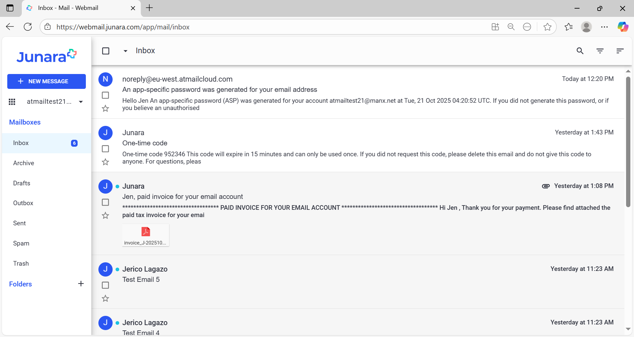The height and width of the screenshot is (337, 634).
Task: Compose with the NEW MESSAGE button
Action: (47, 81)
